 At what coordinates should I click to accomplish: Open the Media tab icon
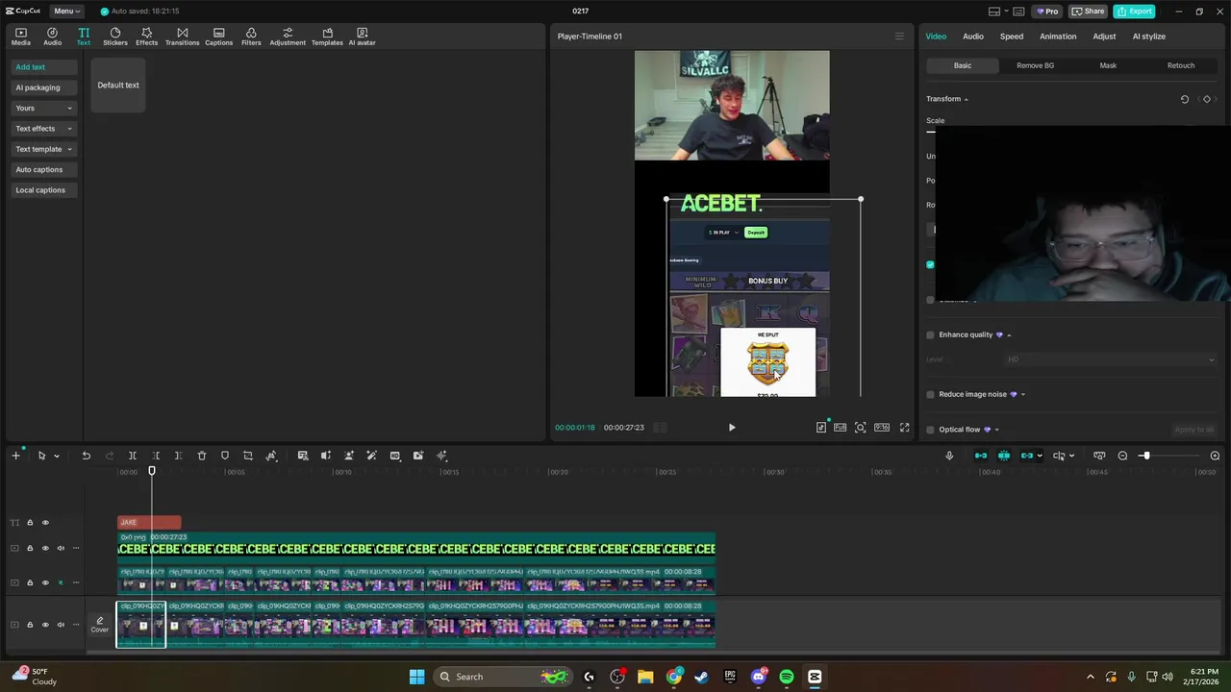[x=21, y=37]
